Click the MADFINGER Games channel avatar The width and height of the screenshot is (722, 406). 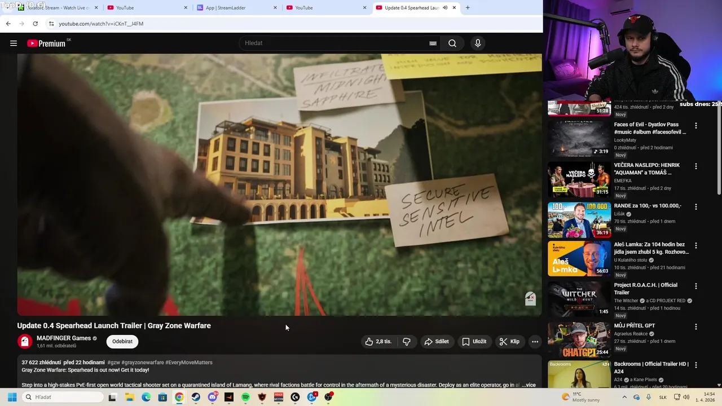pyautogui.click(x=25, y=342)
